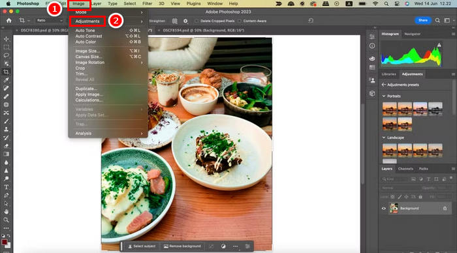457x253 pixels.
Task: Click three-dots more options in task bar
Action: coord(235,246)
